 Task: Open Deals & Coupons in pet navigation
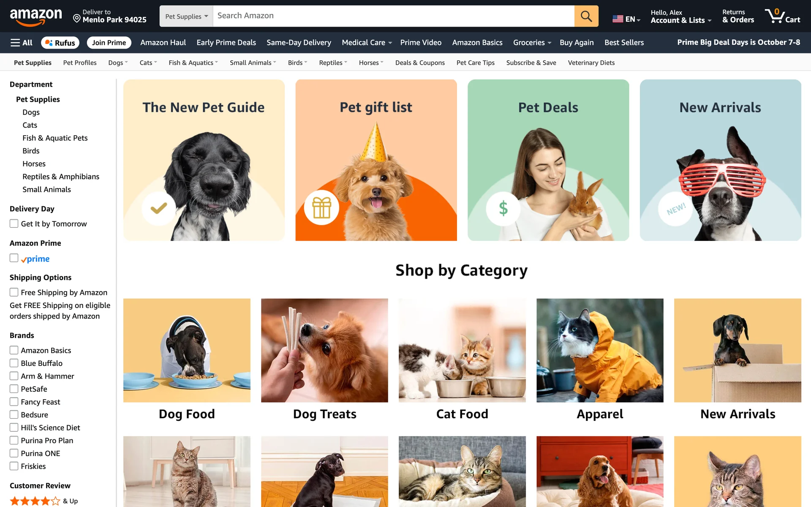[x=420, y=63]
